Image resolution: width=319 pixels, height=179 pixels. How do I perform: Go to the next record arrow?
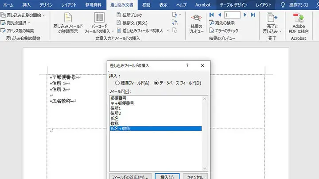[245, 15]
